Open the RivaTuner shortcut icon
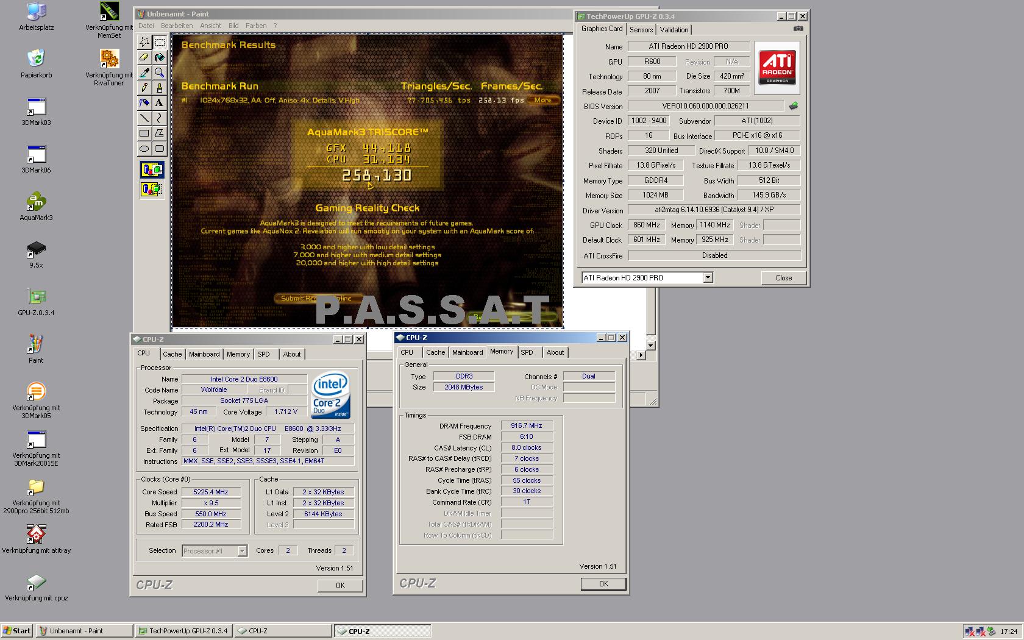Image resolution: width=1024 pixels, height=640 pixels. click(x=109, y=67)
